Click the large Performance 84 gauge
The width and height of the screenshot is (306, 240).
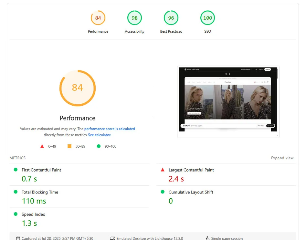78,88
